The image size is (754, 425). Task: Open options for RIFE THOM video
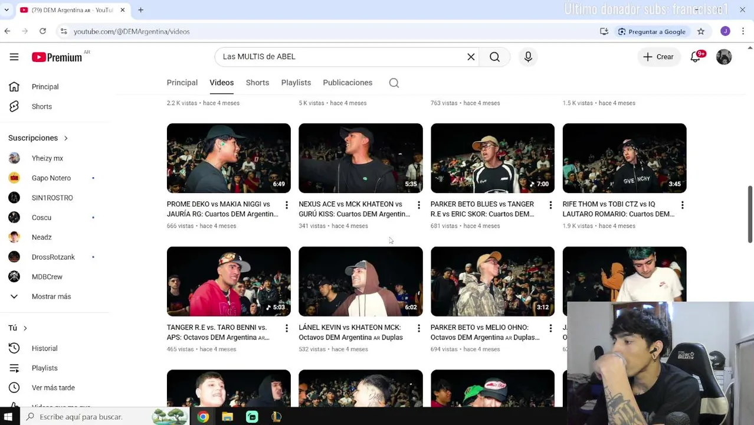[x=683, y=205]
